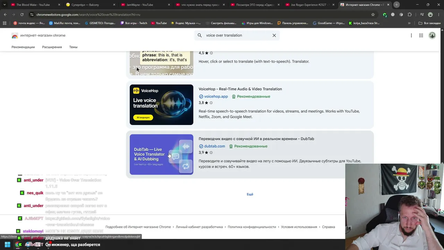Image resolution: width=444 pixels, height=250 pixels.
Task: Open the VoiceHop extension title link
Action: (240, 89)
